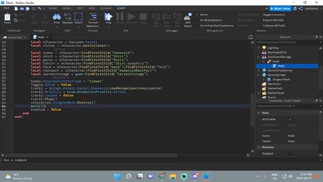Screen dimensions: 323x182
Task: Click the StarterGui folder icon
Action: pyautogui.click(x=264, y=84)
